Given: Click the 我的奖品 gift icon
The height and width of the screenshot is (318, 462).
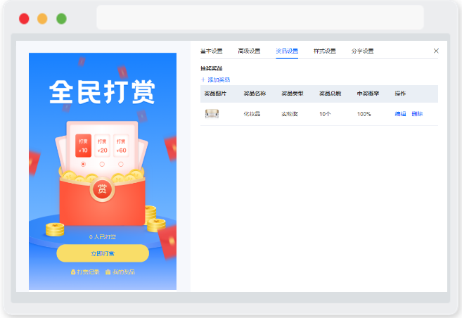Looking at the screenshot, I should click(108, 272).
